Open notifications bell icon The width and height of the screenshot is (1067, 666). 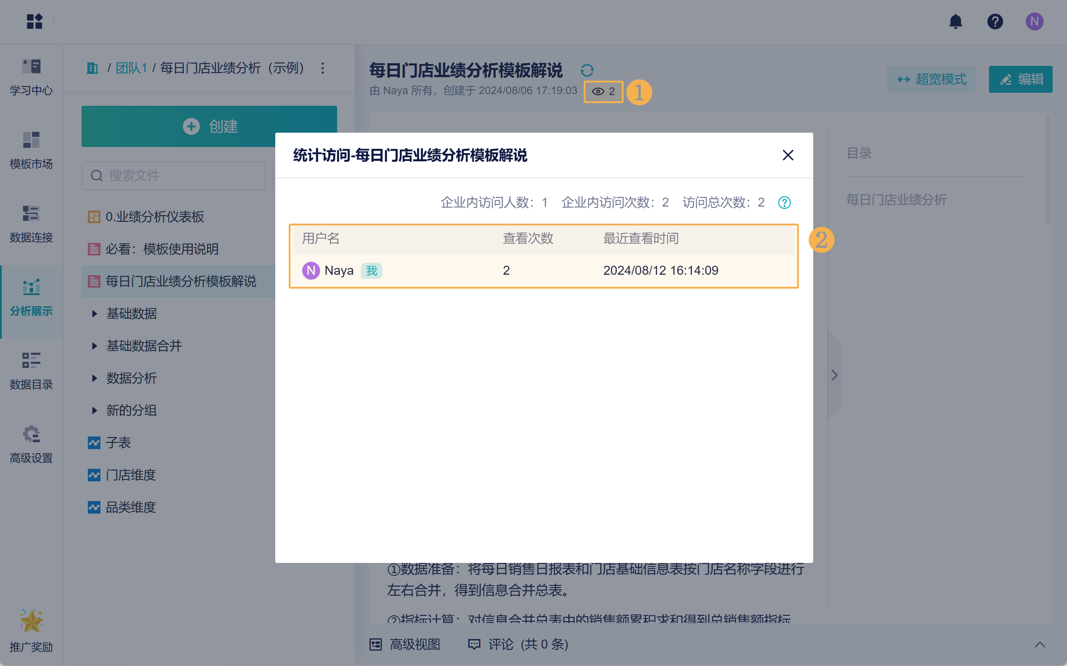(955, 21)
